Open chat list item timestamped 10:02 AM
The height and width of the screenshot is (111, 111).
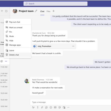click(4, 106)
